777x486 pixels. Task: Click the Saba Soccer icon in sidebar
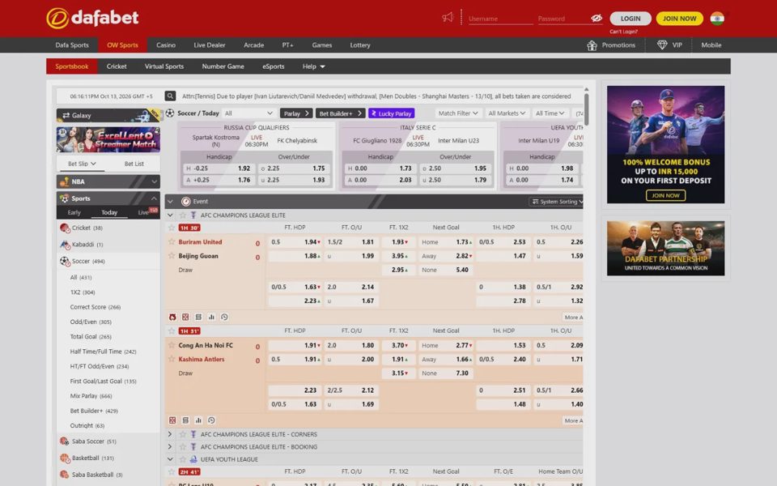(65, 441)
